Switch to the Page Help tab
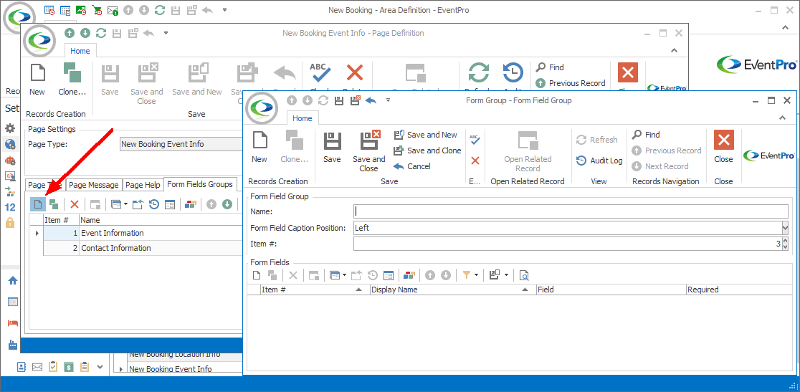Viewport: 800px width, 392px height. point(143,185)
